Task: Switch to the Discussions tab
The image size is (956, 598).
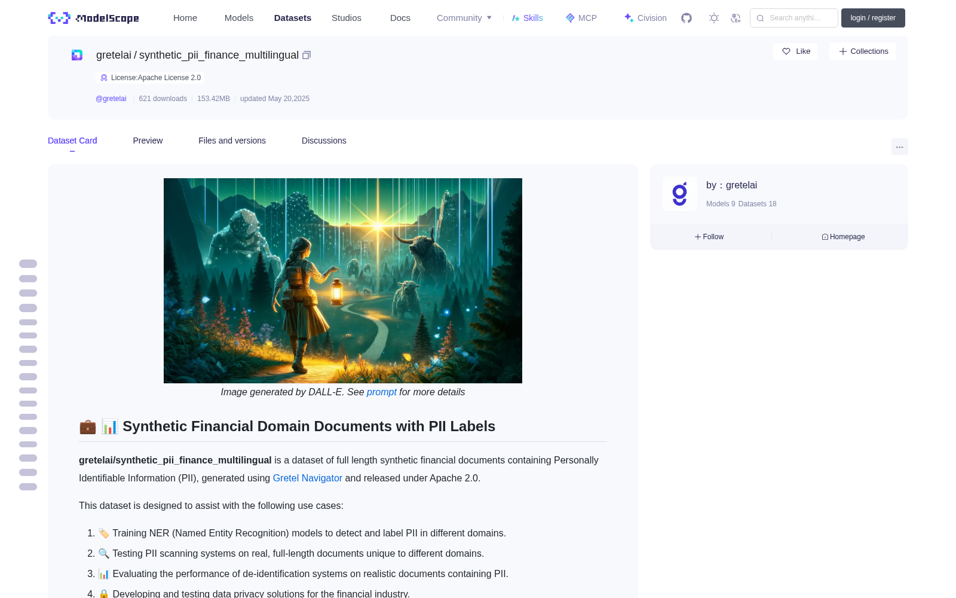Action: tap(324, 141)
